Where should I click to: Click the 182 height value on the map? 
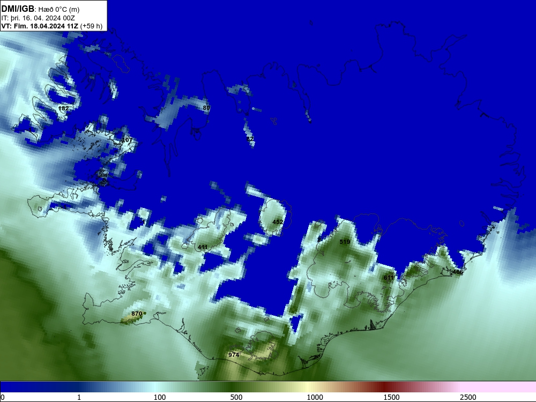pyautogui.click(x=64, y=108)
